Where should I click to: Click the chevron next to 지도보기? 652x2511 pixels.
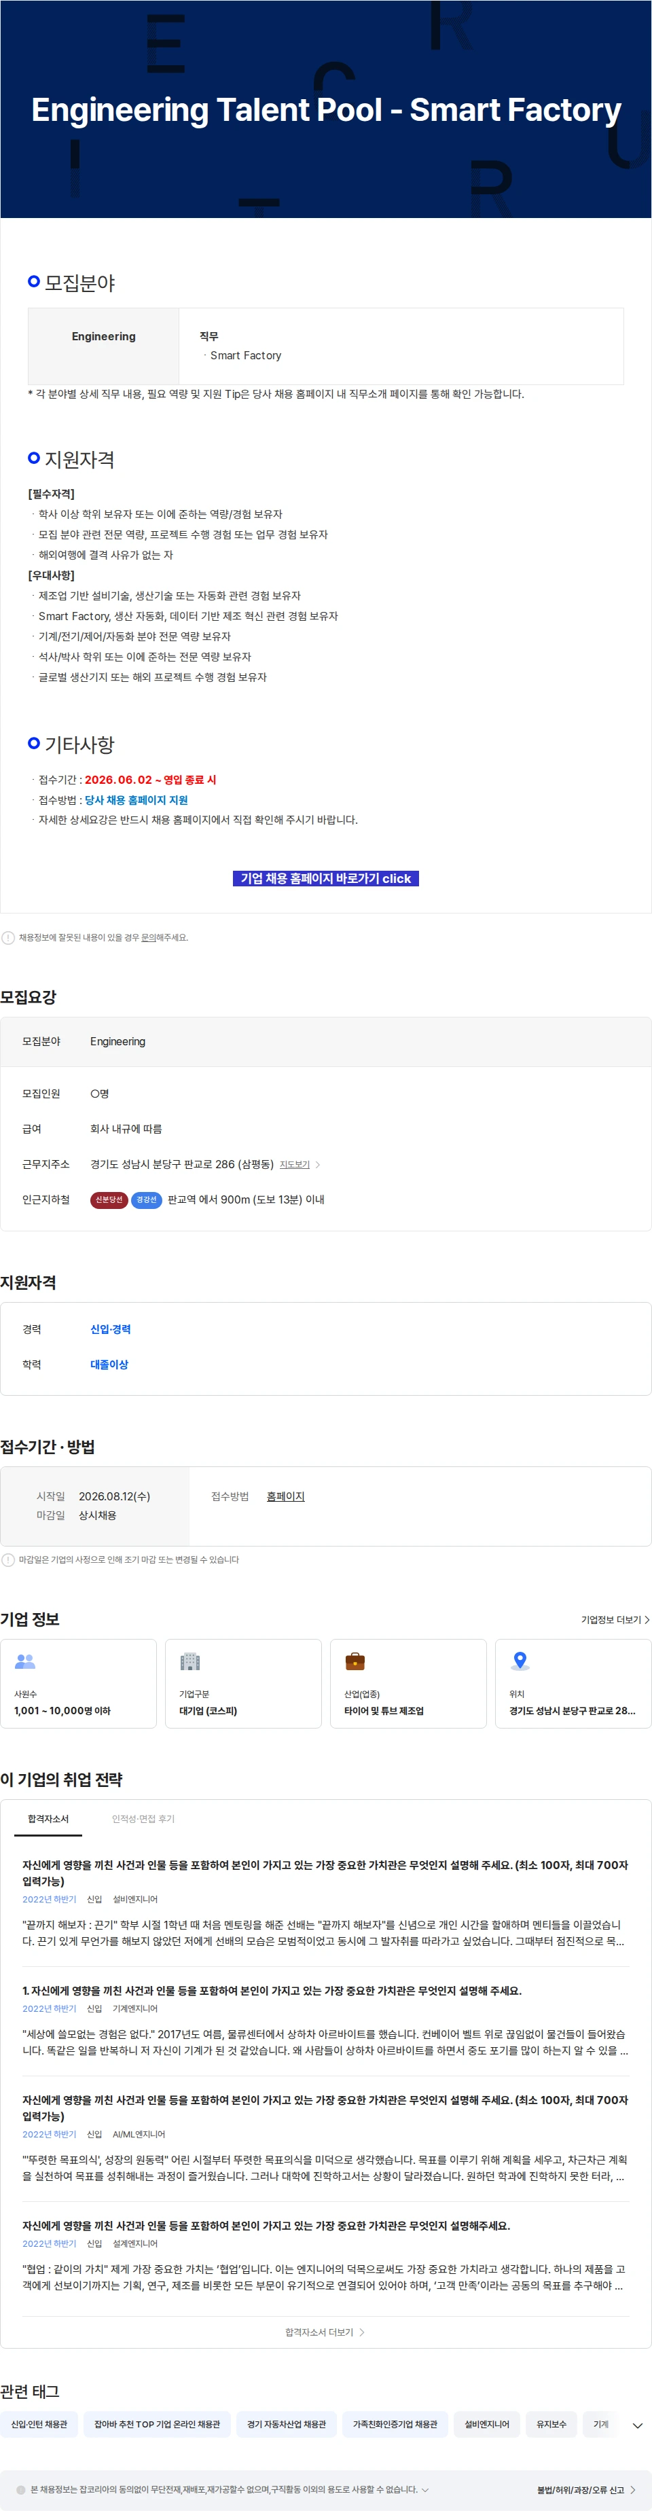[318, 1165]
